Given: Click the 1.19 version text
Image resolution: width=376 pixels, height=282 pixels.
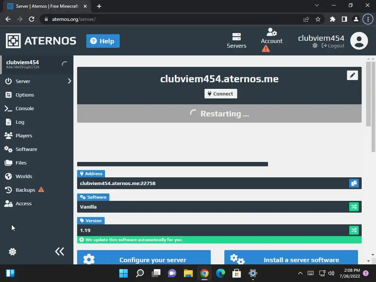Looking at the screenshot, I should coord(85,231).
